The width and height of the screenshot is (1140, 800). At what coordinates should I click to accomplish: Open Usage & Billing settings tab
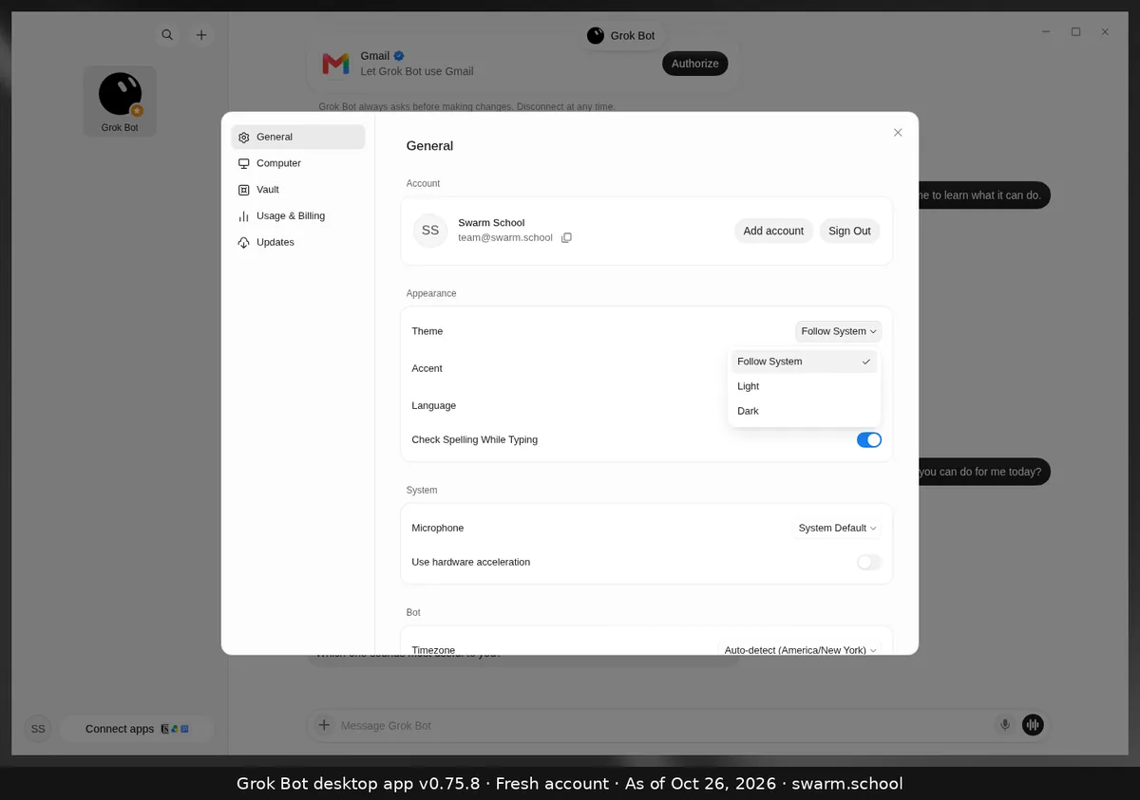(298, 216)
